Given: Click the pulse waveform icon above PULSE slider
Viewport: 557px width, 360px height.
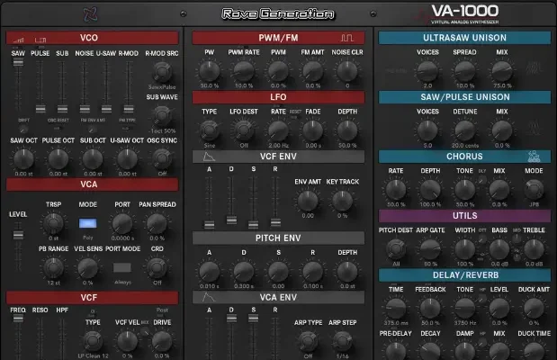Looking at the screenshot, I should 40,40.
